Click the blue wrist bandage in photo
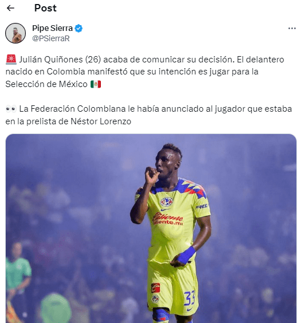The height and width of the screenshot is (323, 305). pos(186,255)
